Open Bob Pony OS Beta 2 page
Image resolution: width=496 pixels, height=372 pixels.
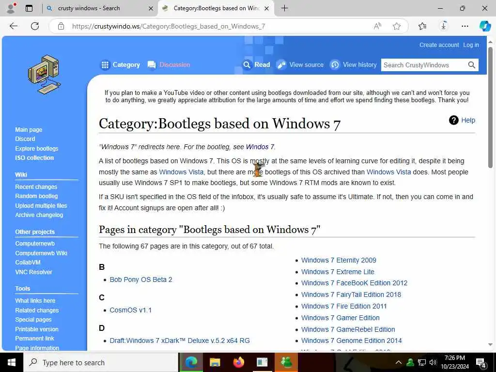(x=141, y=279)
